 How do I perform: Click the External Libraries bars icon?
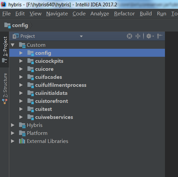[x=22, y=141]
